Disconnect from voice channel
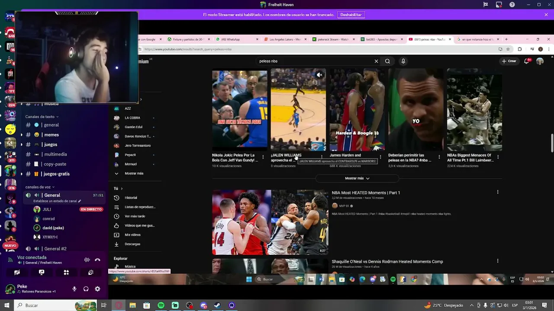554x311 pixels. [x=97, y=260]
